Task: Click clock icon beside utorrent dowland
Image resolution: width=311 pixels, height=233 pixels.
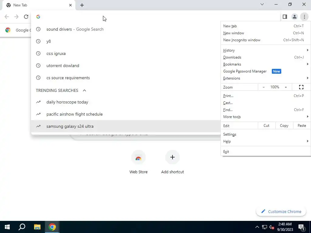Action: click(x=38, y=66)
